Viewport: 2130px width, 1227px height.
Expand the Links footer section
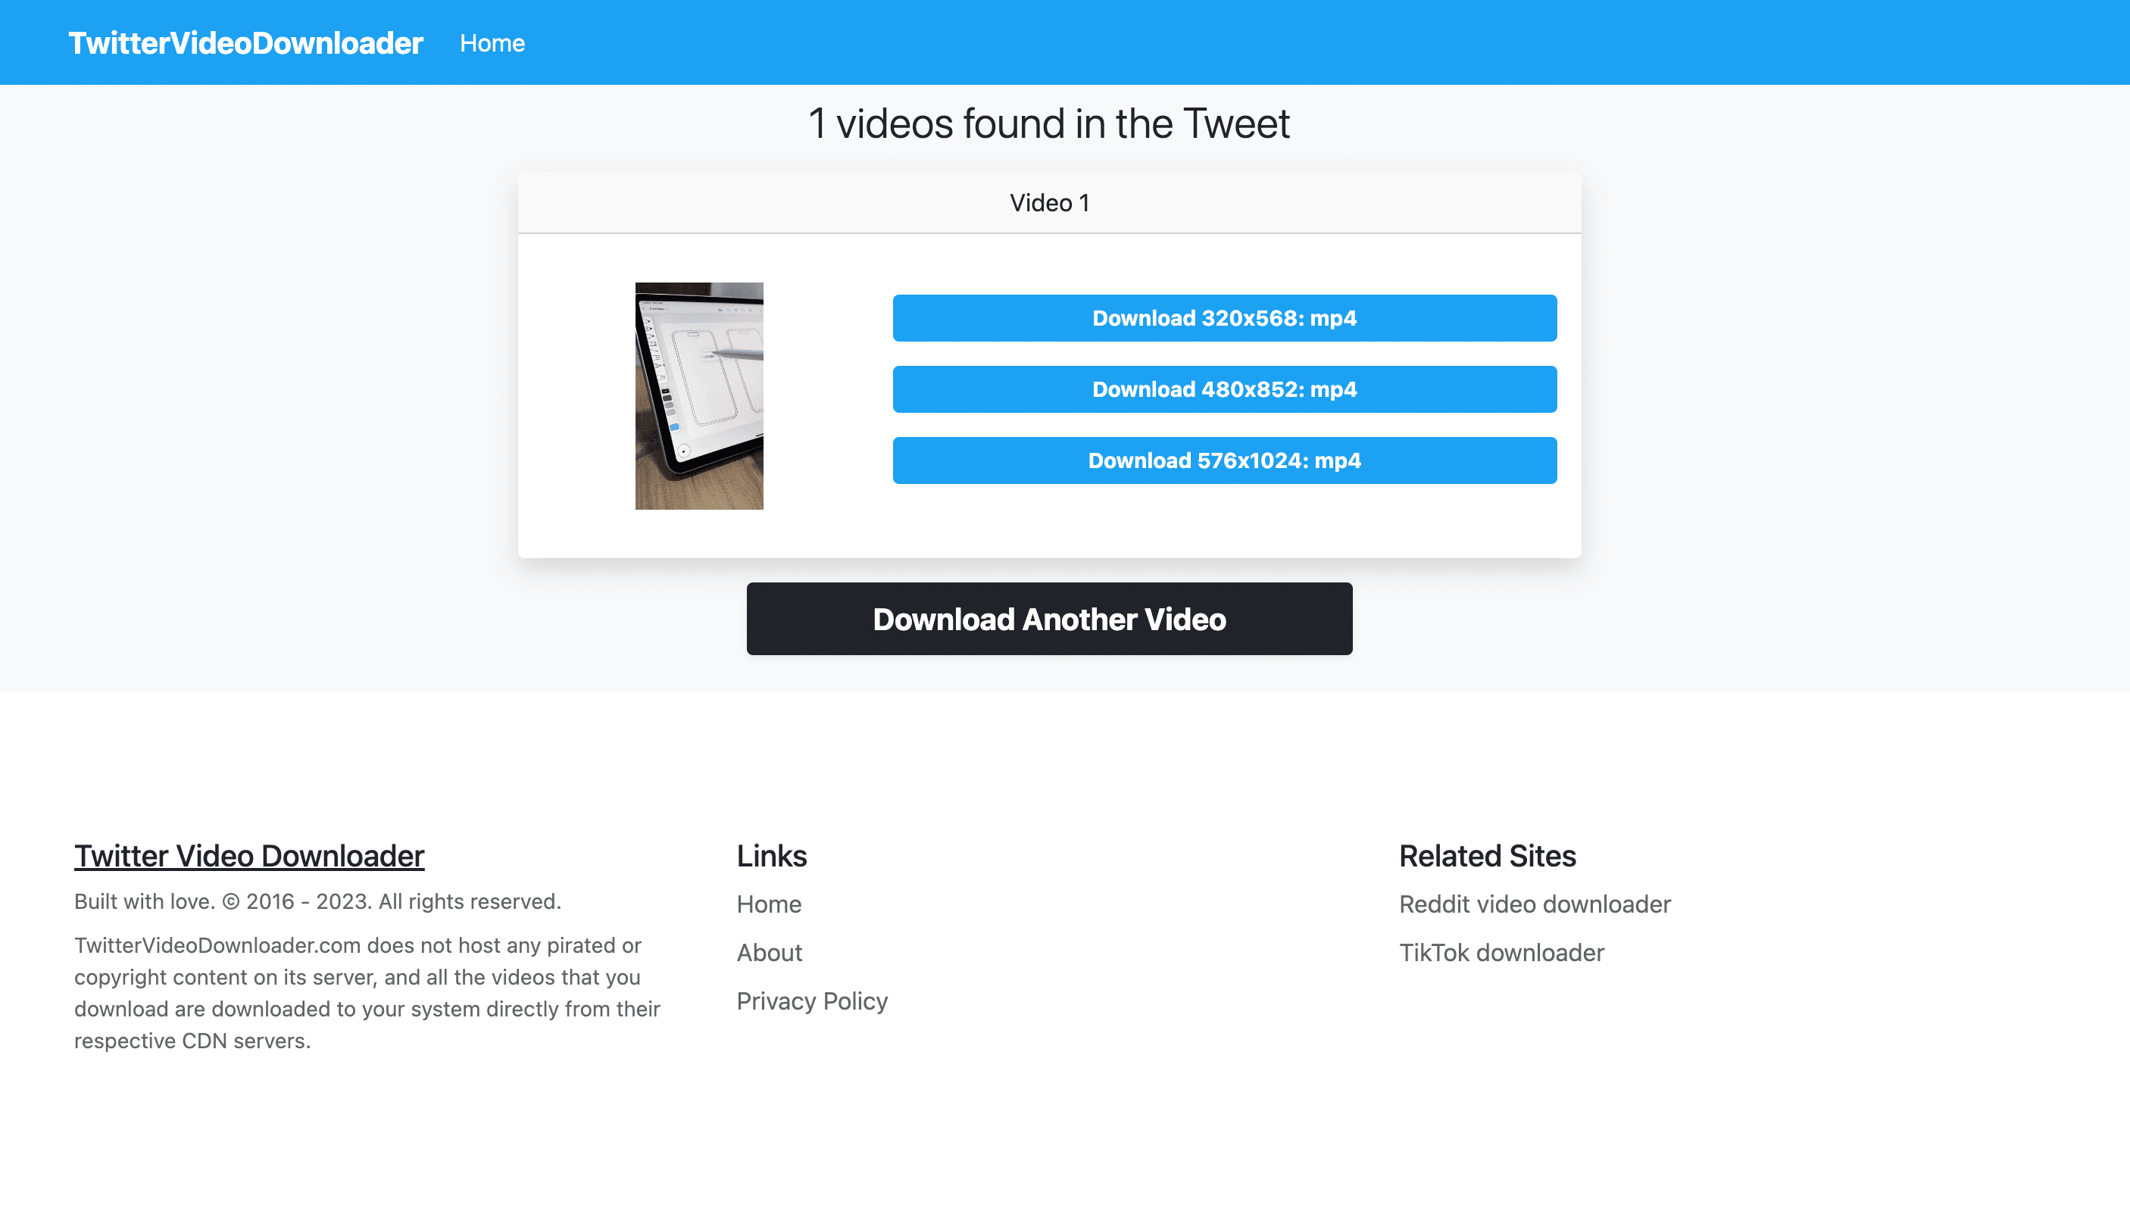[x=773, y=854]
